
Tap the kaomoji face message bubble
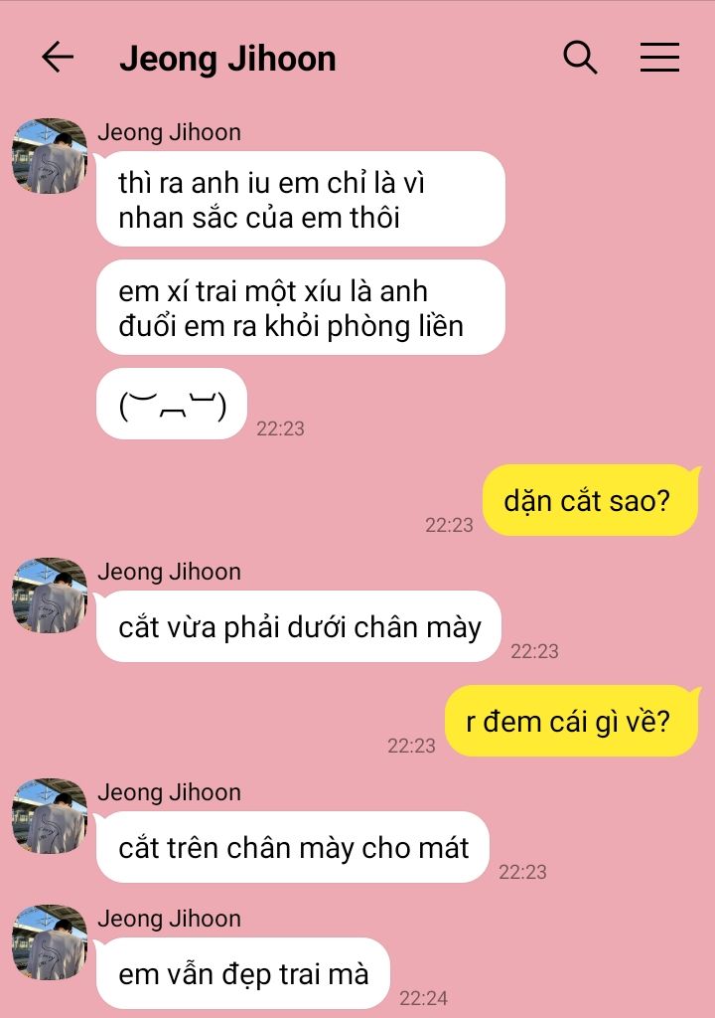click(172, 404)
